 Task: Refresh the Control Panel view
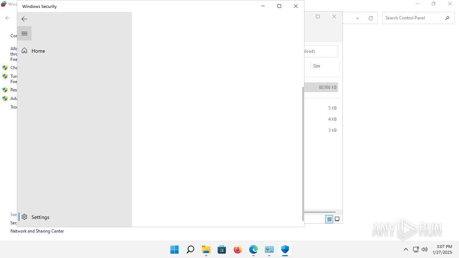pyautogui.click(x=371, y=18)
